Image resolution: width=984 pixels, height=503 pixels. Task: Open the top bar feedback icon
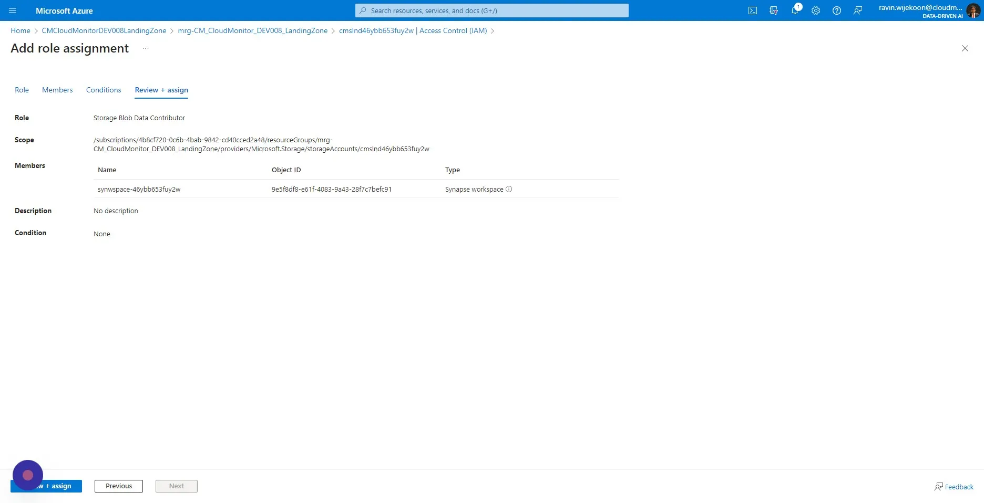tap(858, 11)
